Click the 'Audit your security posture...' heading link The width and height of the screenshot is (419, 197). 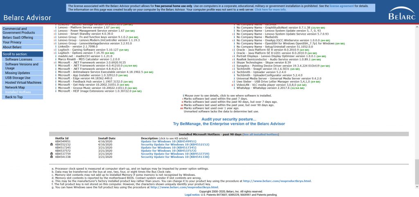[229, 119]
